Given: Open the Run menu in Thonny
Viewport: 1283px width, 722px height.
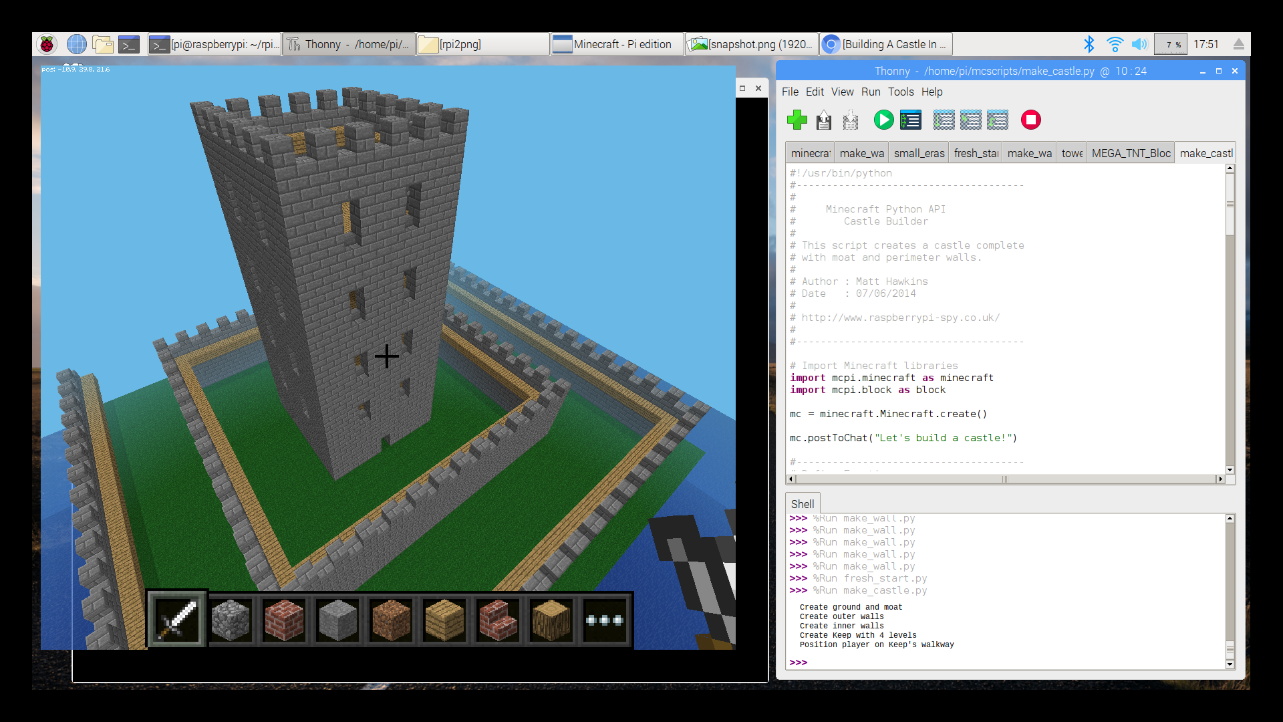Looking at the screenshot, I should [870, 92].
